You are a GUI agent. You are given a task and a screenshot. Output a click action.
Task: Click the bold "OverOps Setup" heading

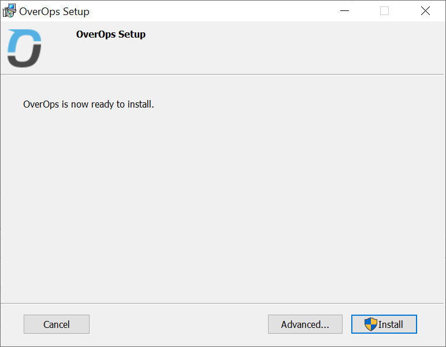[111, 35]
